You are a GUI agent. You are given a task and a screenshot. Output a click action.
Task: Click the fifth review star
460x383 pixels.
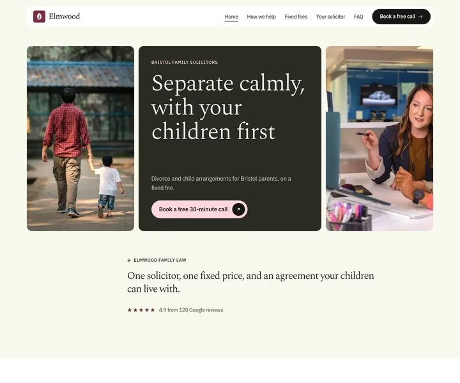click(153, 310)
